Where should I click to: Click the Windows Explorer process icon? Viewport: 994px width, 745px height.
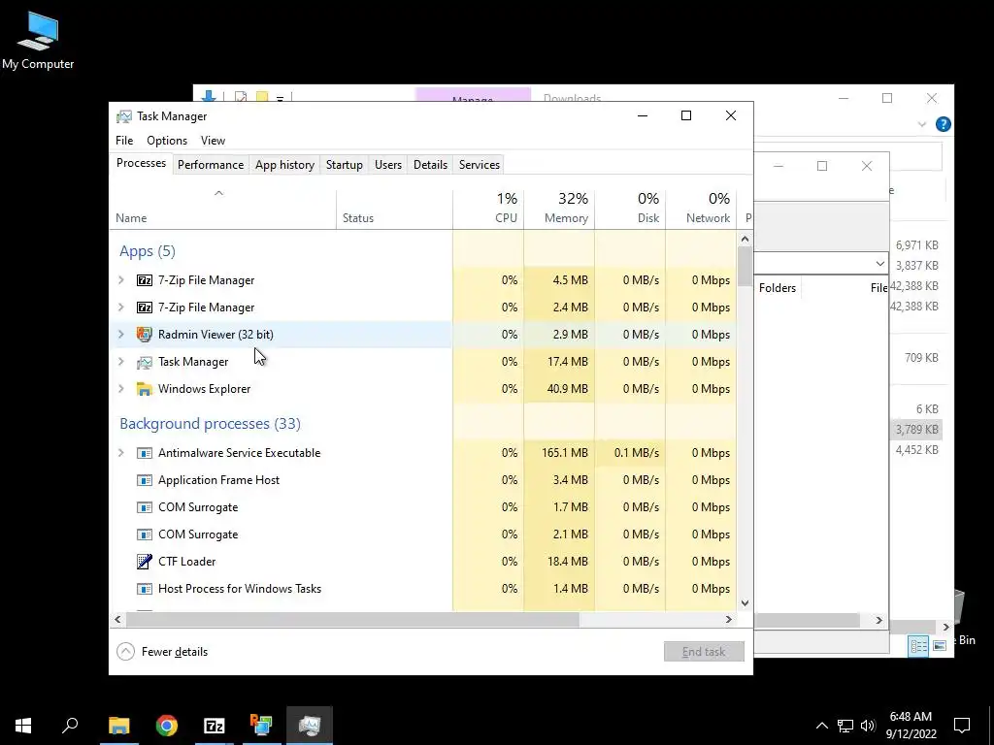point(145,389)
